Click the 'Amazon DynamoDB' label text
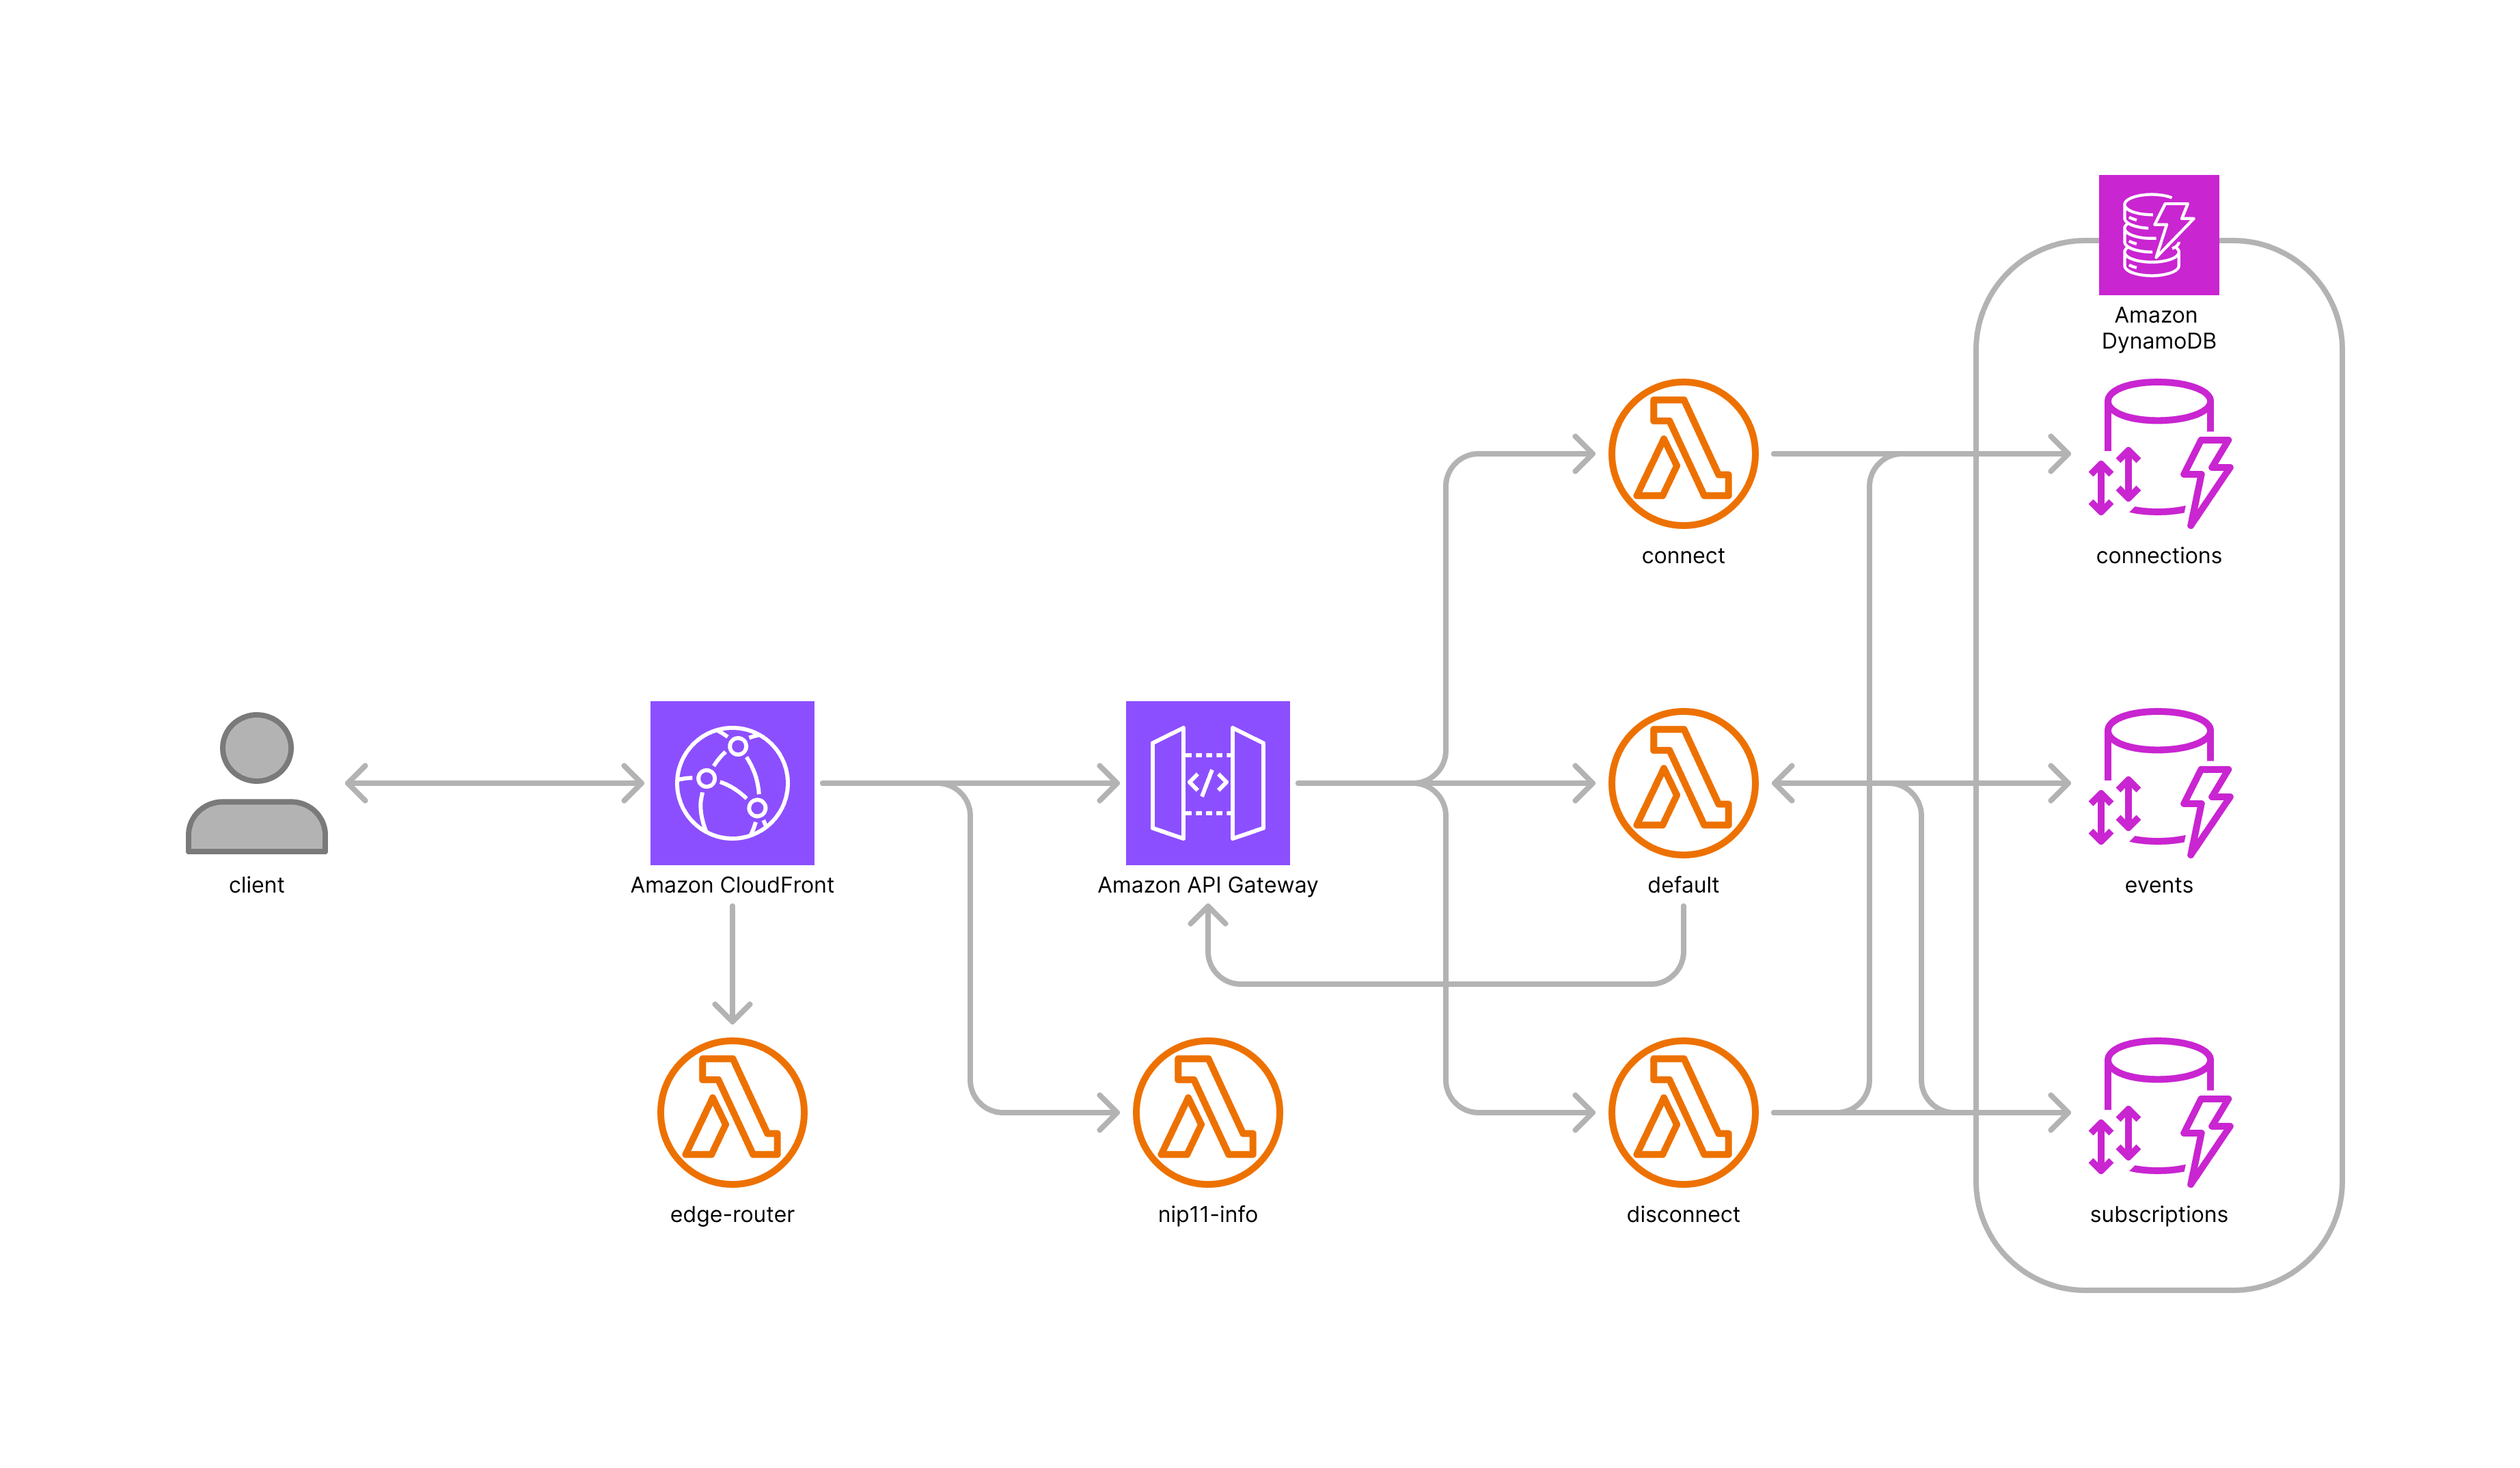The image size is (2520, 1468). pyautogui.click(x=2158, y=328)
